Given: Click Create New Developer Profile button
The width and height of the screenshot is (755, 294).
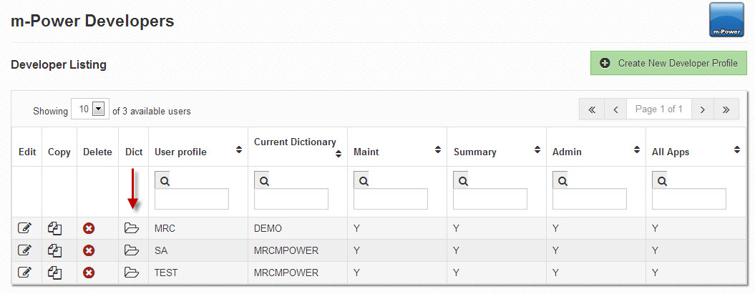Looking at the screenshot, I should [x=668, y=63].
